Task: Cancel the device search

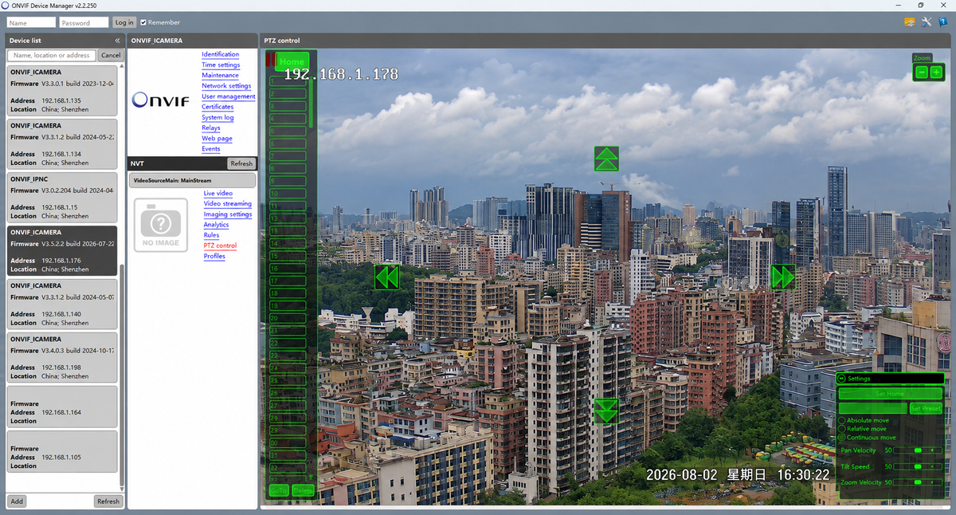Action: 111,56
